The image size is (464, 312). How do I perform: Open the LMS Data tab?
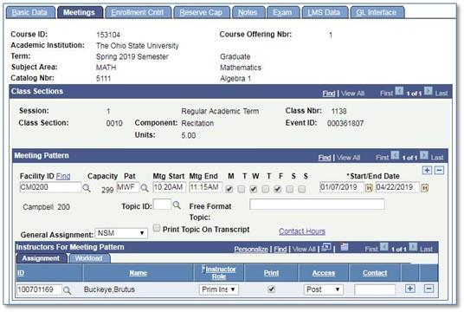[x=324, y=12]
